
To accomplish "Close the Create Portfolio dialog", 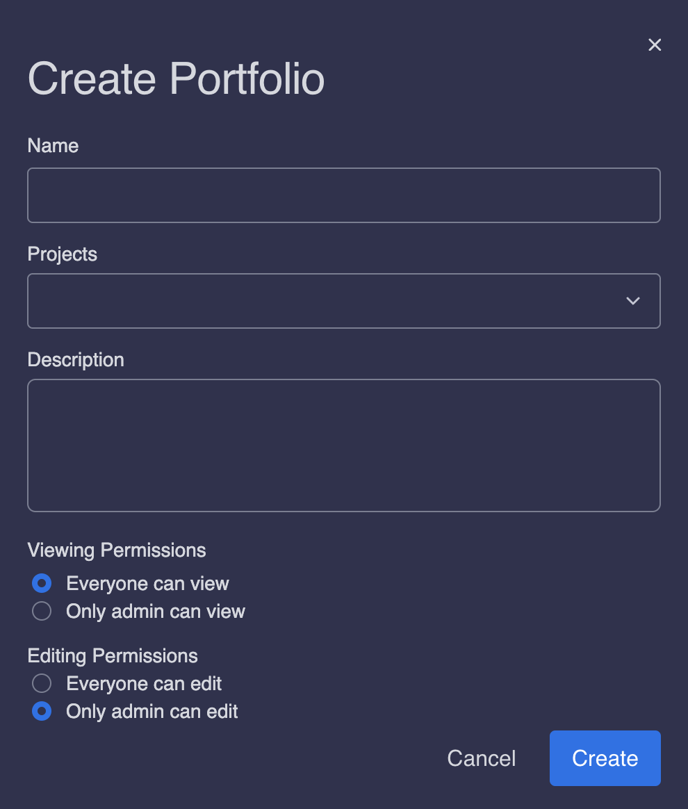I will (x=655, y=44).
